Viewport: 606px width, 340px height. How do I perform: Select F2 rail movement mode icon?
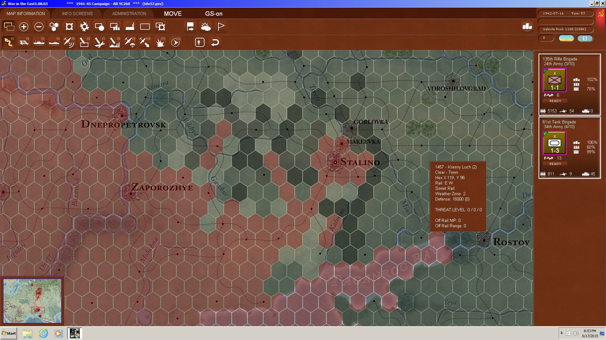pos(24,42)
